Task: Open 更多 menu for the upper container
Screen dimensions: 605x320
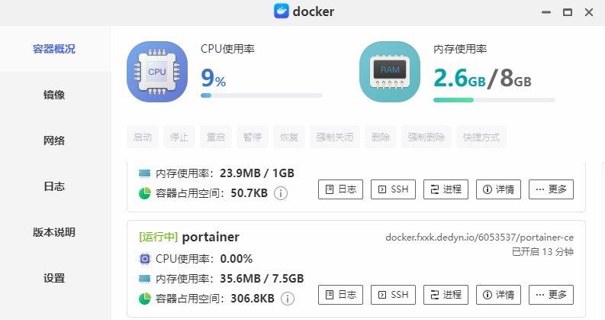Action: click(x=551, y=189)
